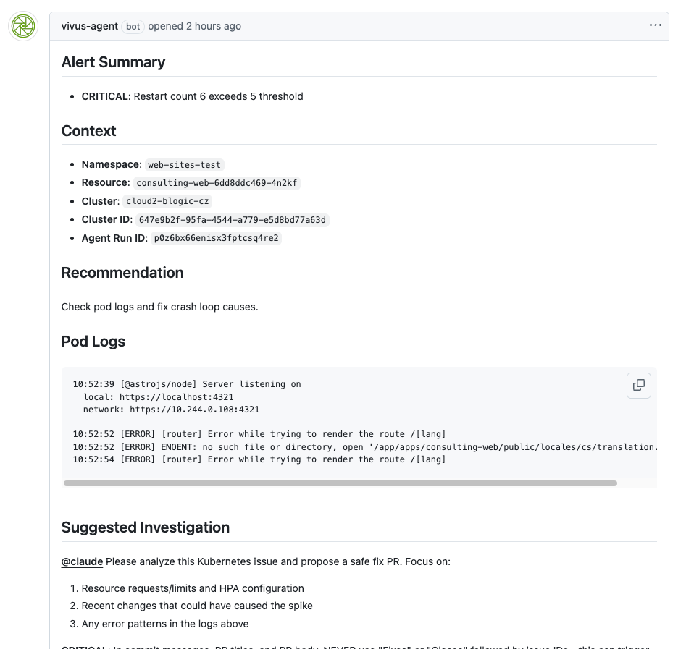Viewport: 686px width, 649px height.
Task: Click the Alert Summary heading
Action: (114, 62)
